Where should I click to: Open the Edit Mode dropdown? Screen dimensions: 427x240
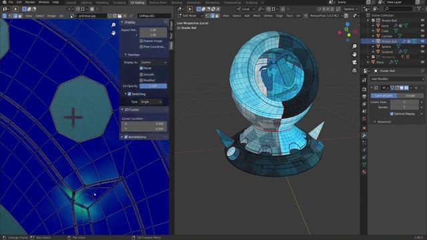190,16
